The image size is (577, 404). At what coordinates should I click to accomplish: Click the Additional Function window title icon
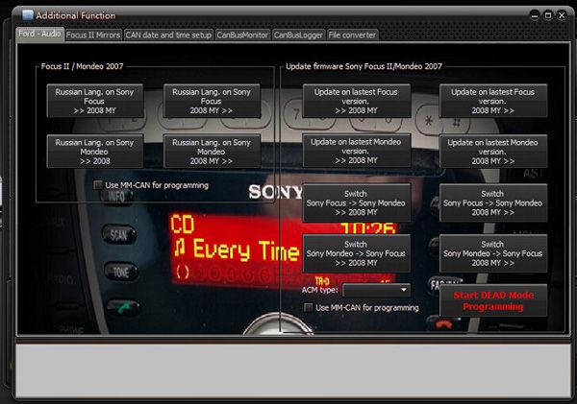pyautogui.click(x=27, y=15)
